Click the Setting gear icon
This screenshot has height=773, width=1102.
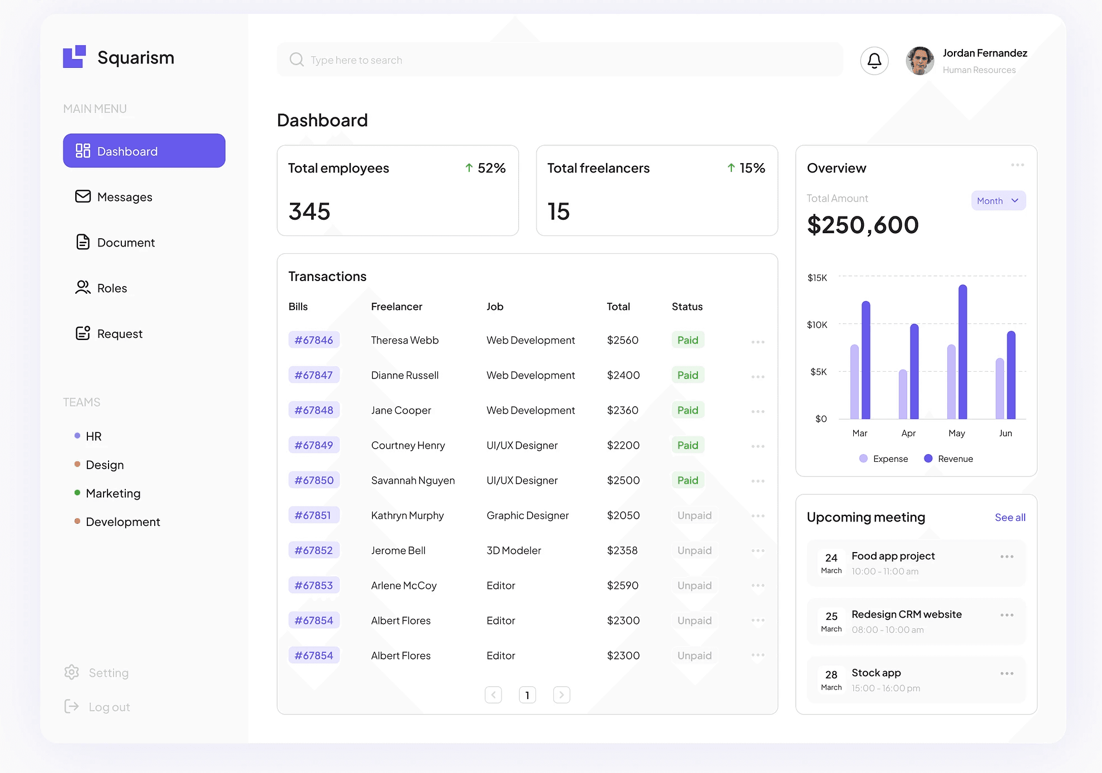coord(72,672)
